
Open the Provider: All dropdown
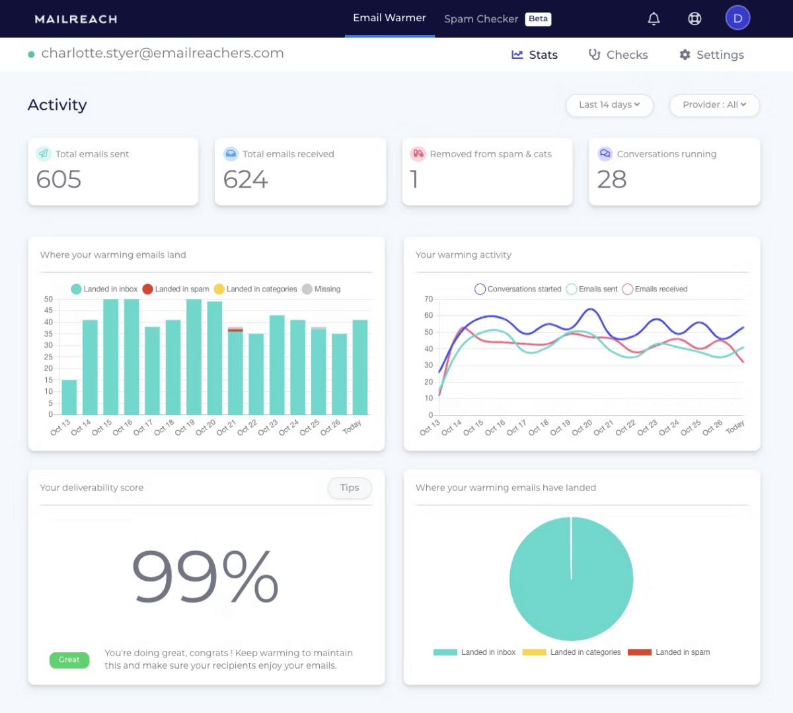click(714, 105)
